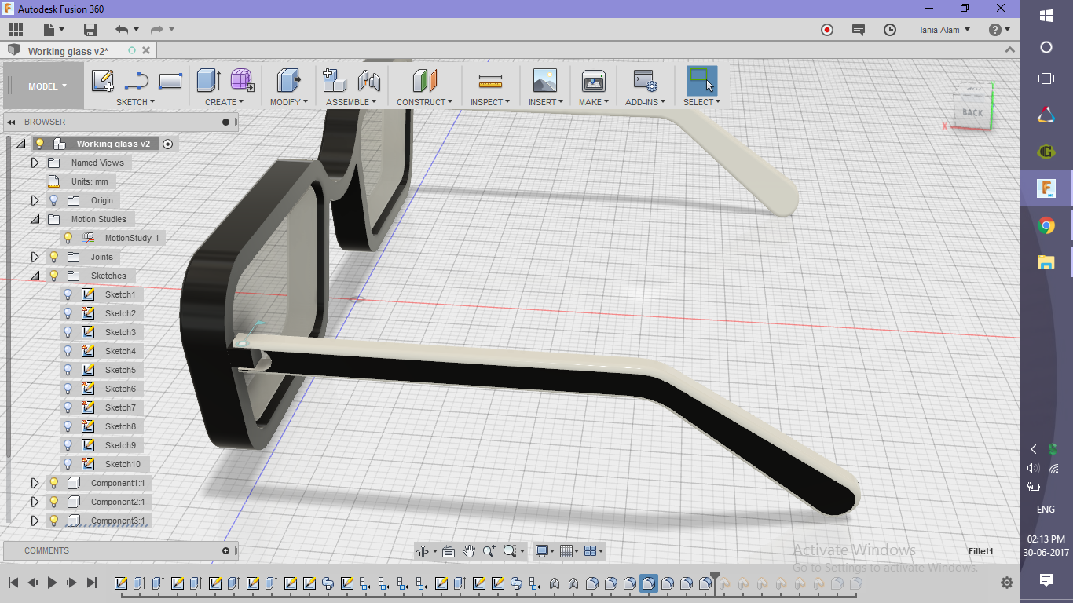Screen dimensions: 1073x603
Task: Click the Pan hand tool
Action: [x=469, y=551]
